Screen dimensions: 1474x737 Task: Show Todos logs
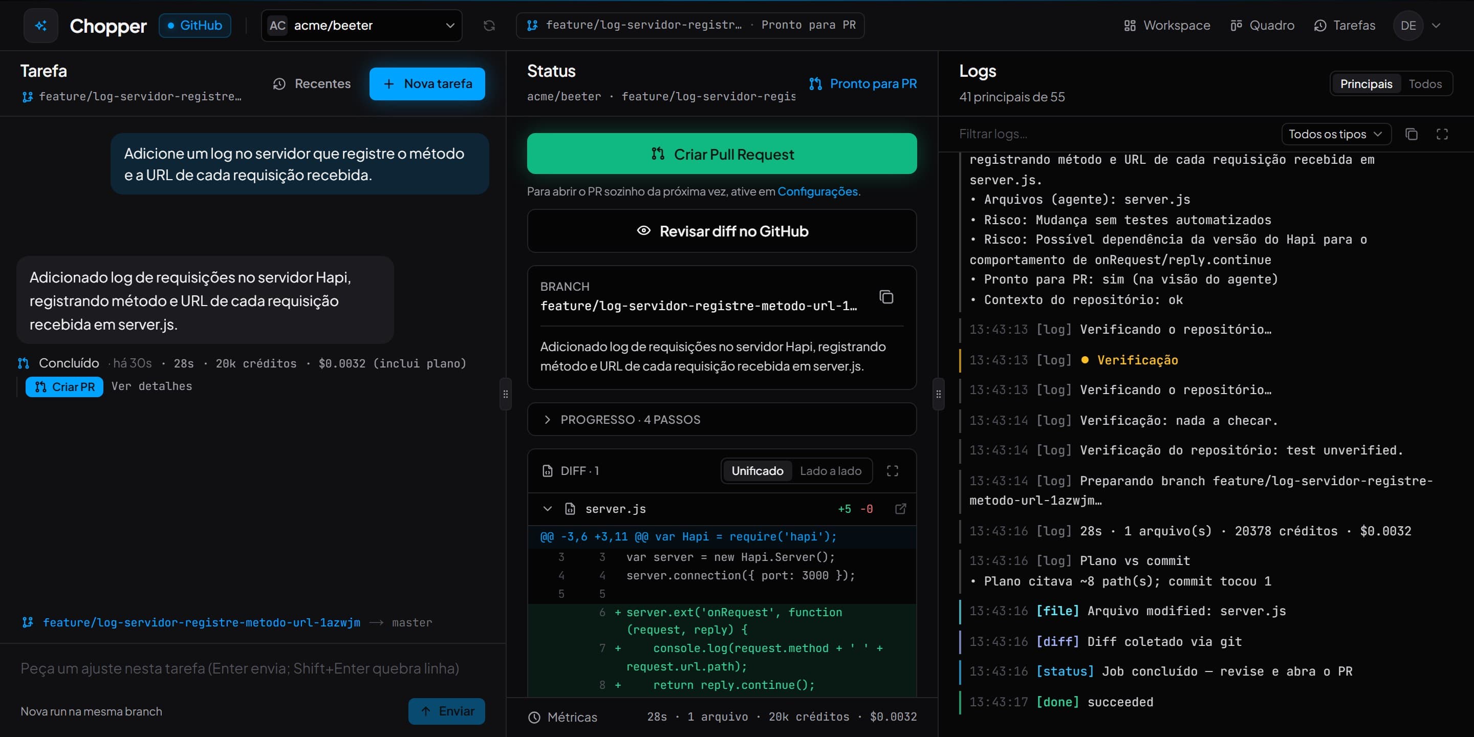[x=1425, y=83]
